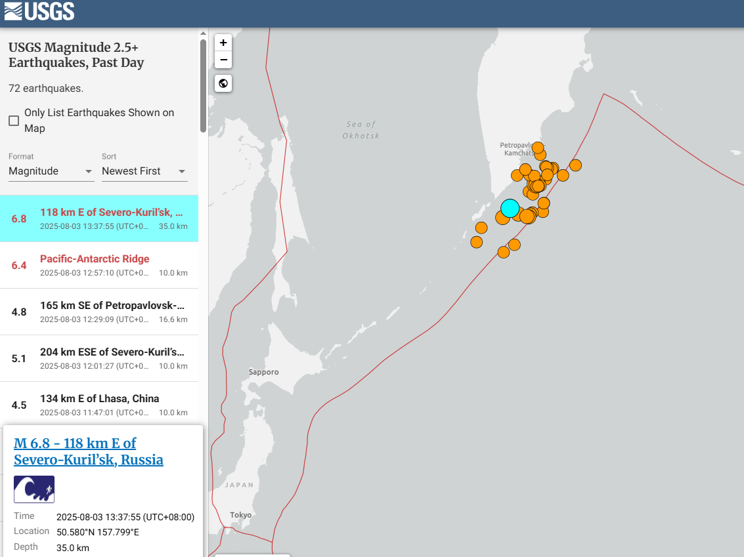Click the orange marker nearest Sapporo
This screenshot has width=744, height=557.
tap(477, 242)
